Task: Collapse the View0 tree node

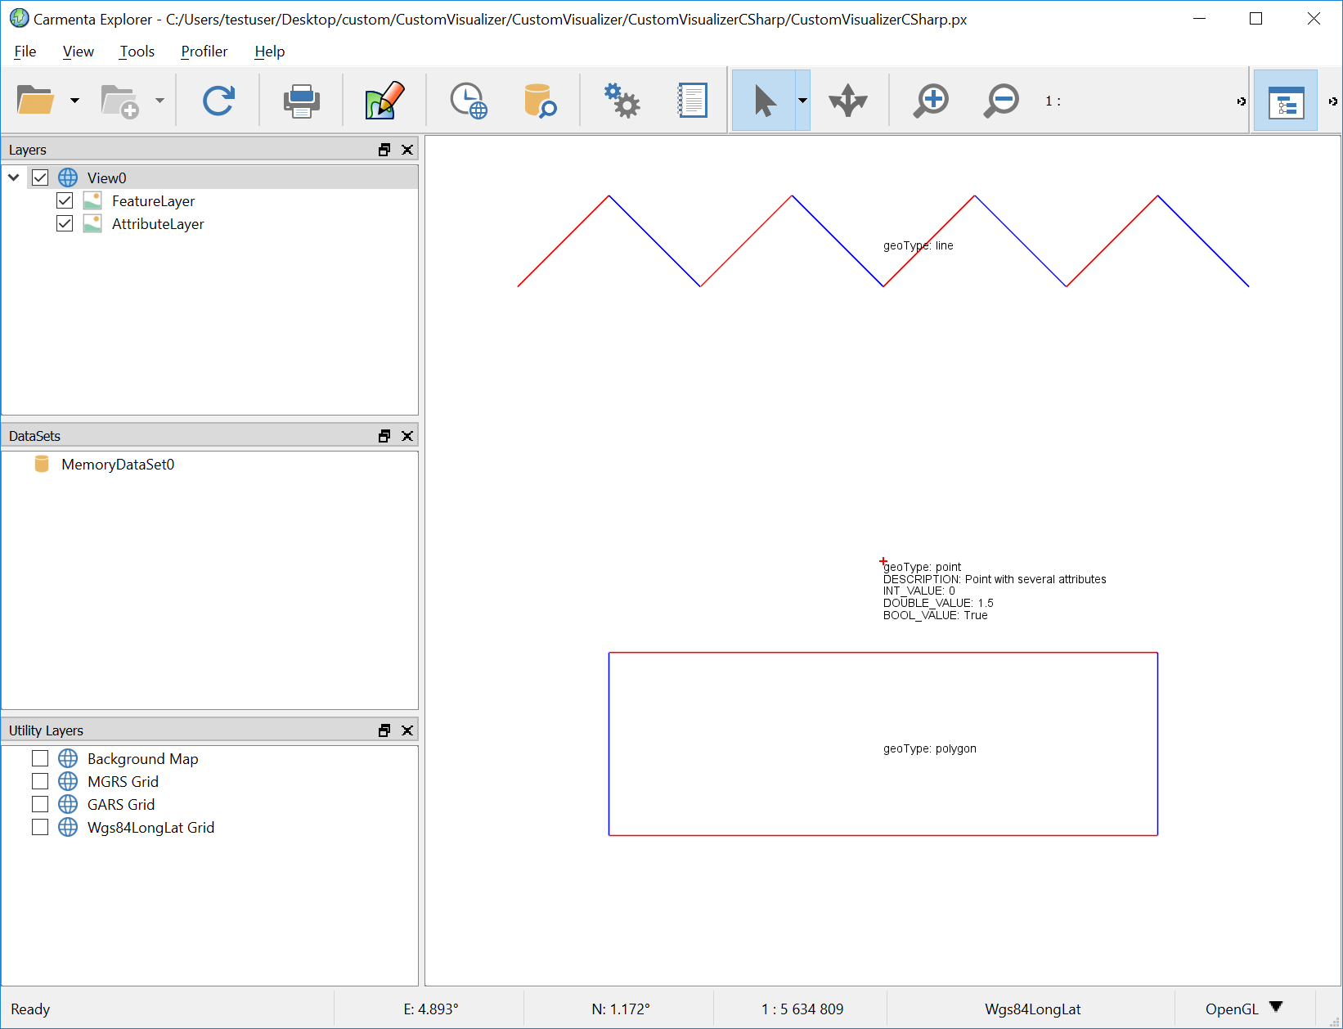Action: (14, 177)
